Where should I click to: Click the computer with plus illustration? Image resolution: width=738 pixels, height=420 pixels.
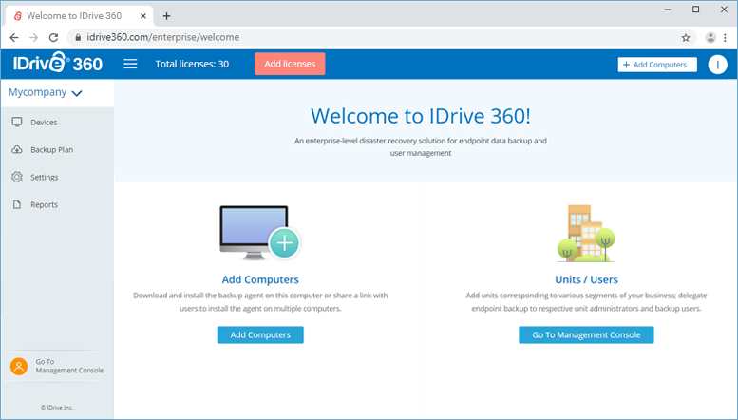coord(260,233)
